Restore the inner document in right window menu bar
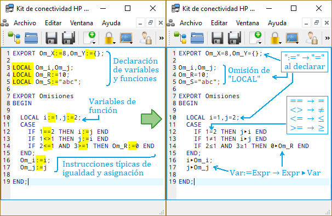The height and width of the screenshot is (216, 332). coord(317,23)
